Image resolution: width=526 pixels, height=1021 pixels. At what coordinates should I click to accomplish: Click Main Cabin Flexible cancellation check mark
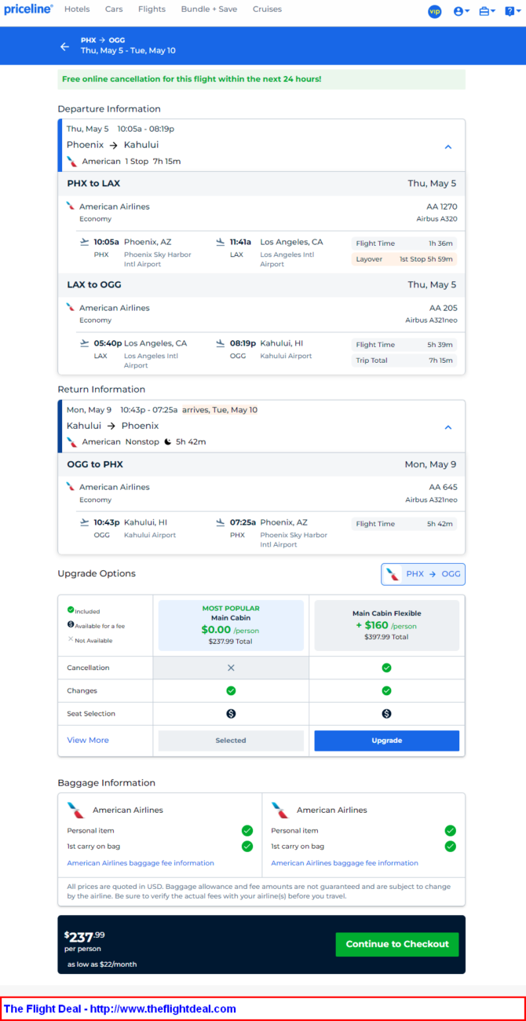pos(386,668)
